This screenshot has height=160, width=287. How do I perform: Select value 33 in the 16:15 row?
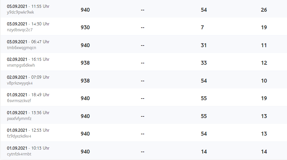tap(204, 63)
